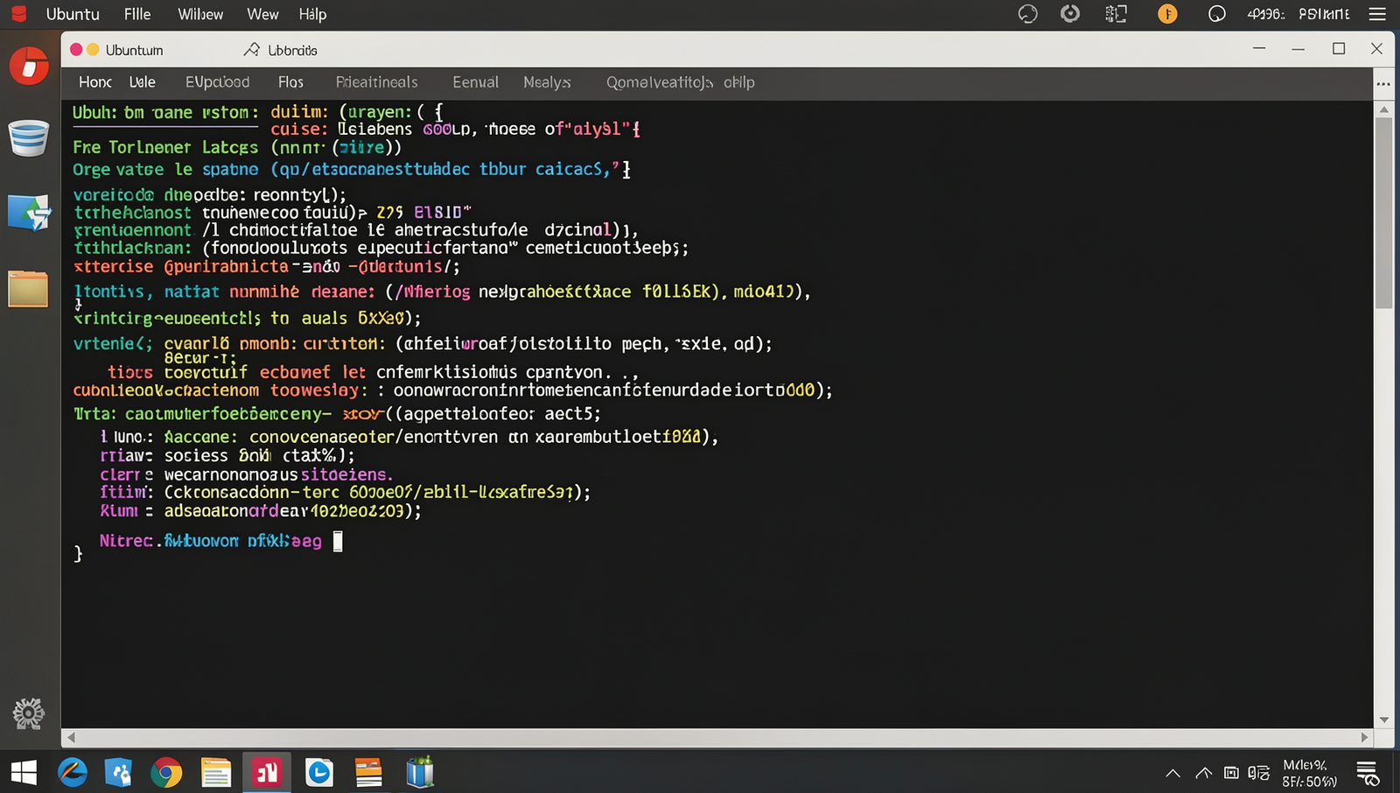Open the Friealtineals menu

pyautogui.click(x=376, y=82)
